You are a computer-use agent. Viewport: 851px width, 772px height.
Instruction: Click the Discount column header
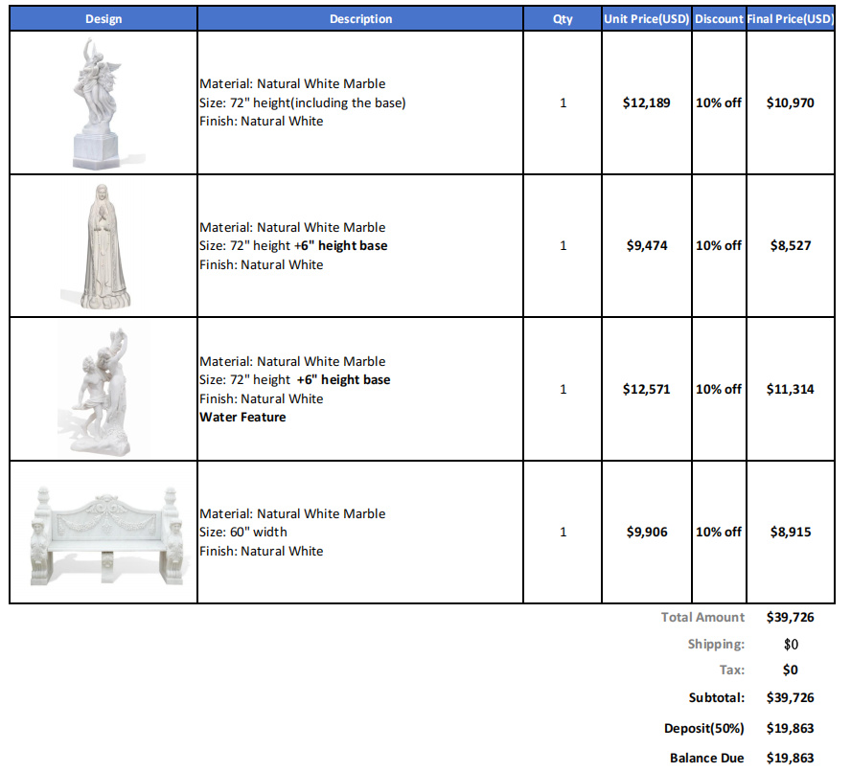point(719,18)
